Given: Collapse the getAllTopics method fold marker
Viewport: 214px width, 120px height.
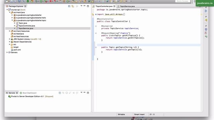Looking at the screenshot, I should 96,33.
